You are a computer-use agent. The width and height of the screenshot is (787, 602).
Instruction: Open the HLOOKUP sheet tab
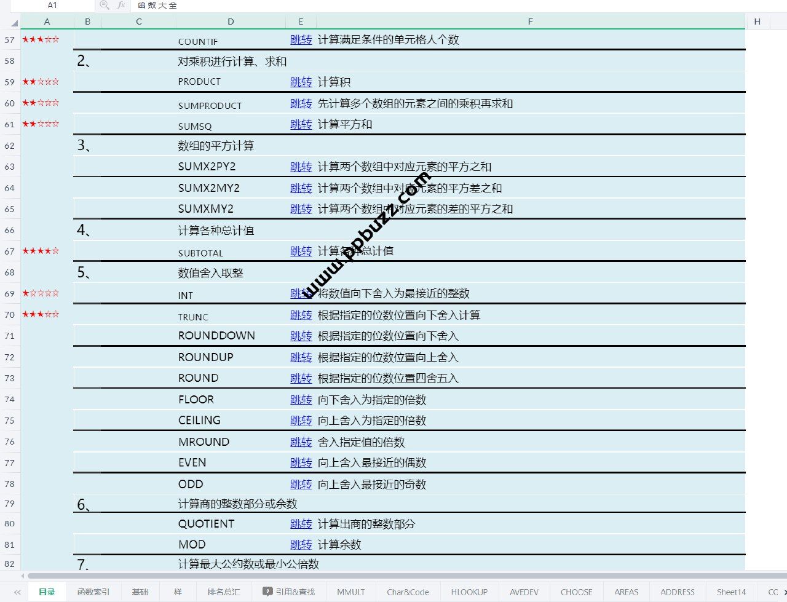point(469,592)
